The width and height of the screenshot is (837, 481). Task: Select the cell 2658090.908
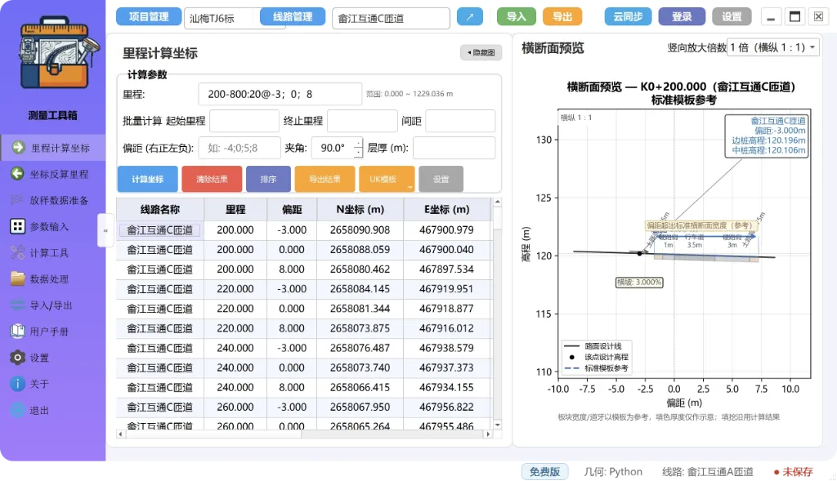point(360,229)
